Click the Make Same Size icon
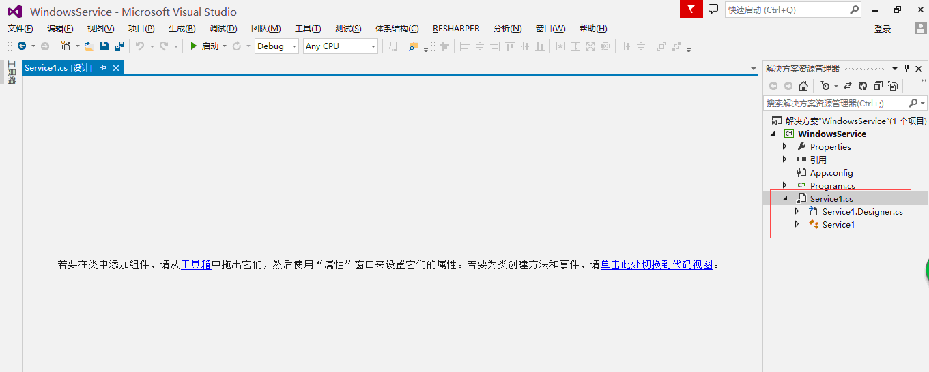Image resolution: width=929 pixels, height=372 pixels. click(590, 46)
